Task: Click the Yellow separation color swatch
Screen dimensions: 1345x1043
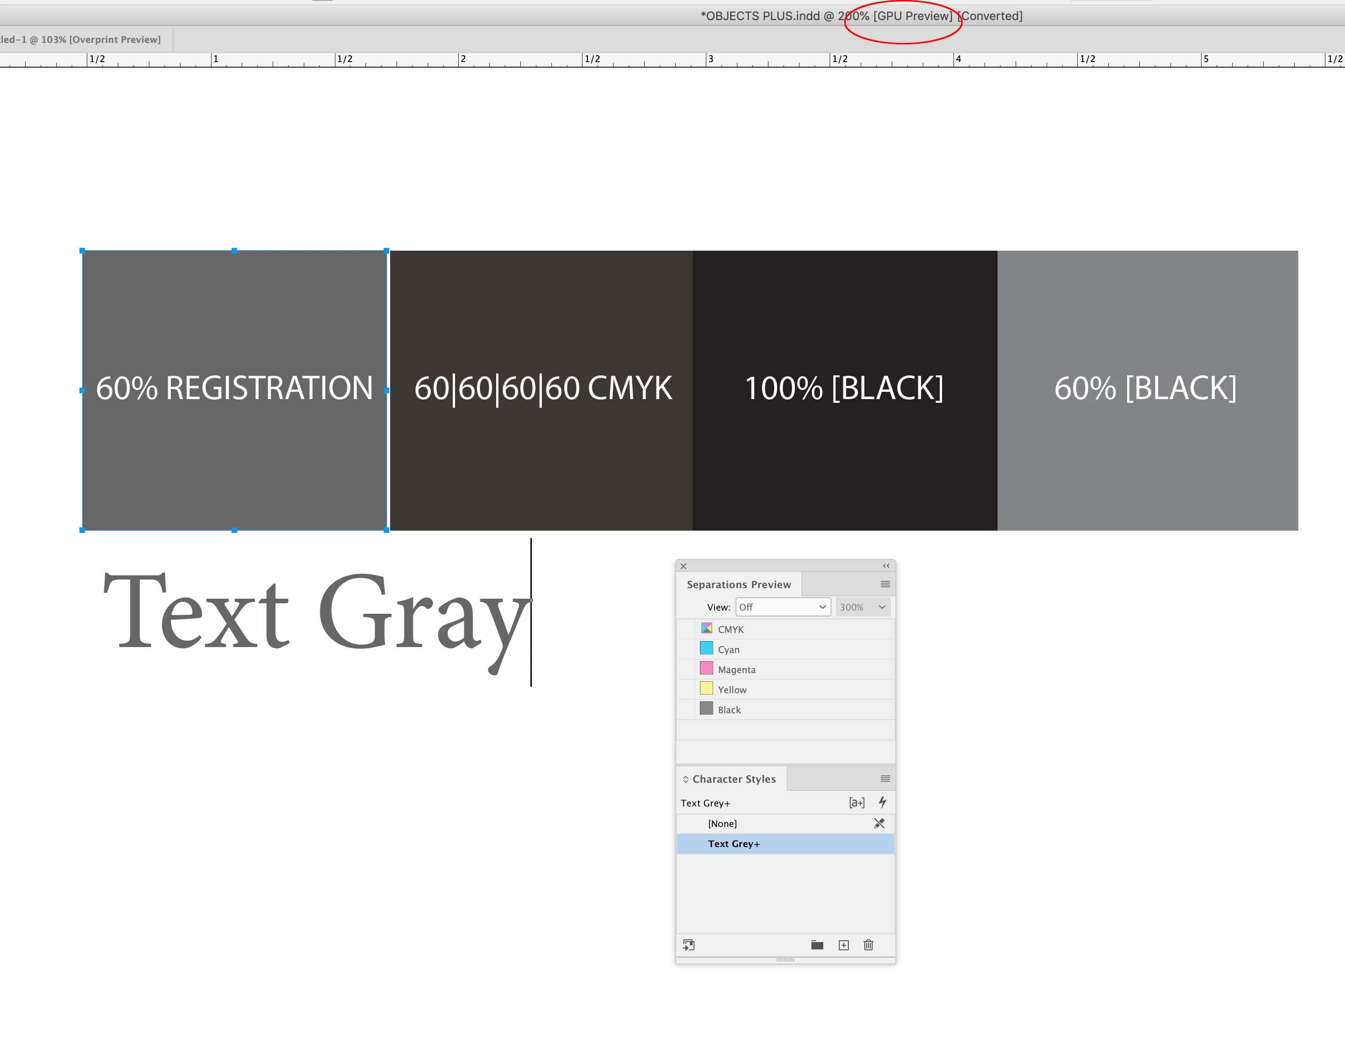Action: (x=706, y=689)
